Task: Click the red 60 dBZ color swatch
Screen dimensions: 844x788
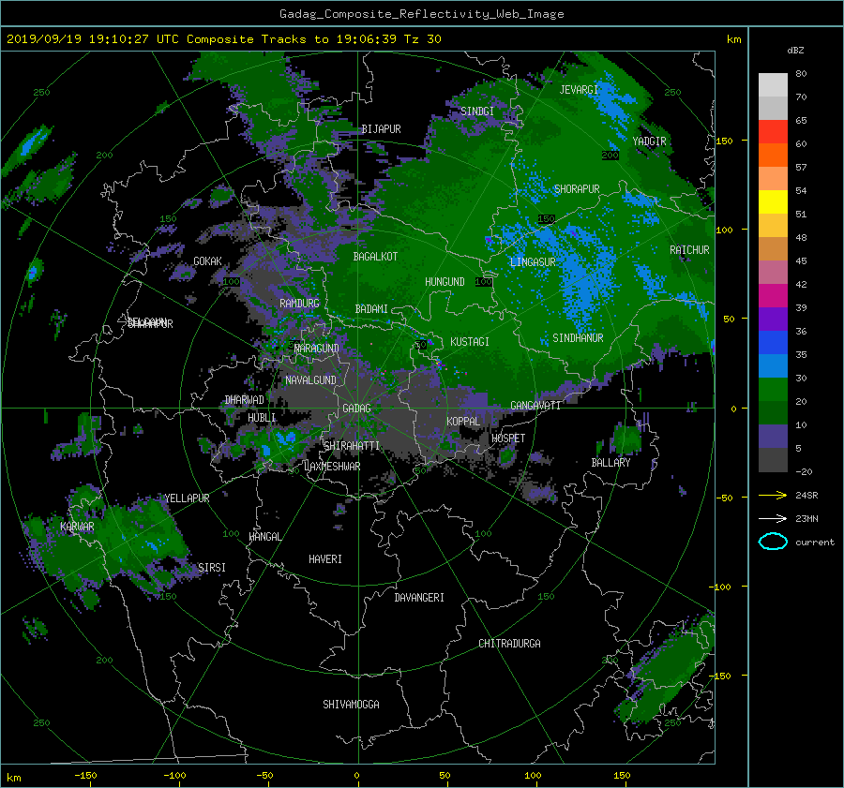Action: pos(773,131)
